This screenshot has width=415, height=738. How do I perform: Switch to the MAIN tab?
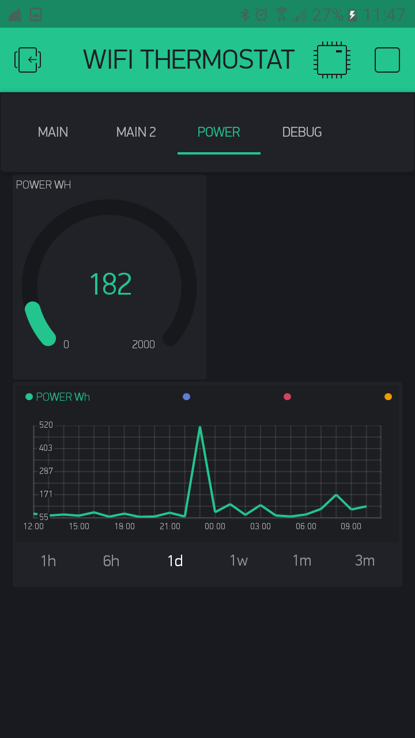(53, 132)
